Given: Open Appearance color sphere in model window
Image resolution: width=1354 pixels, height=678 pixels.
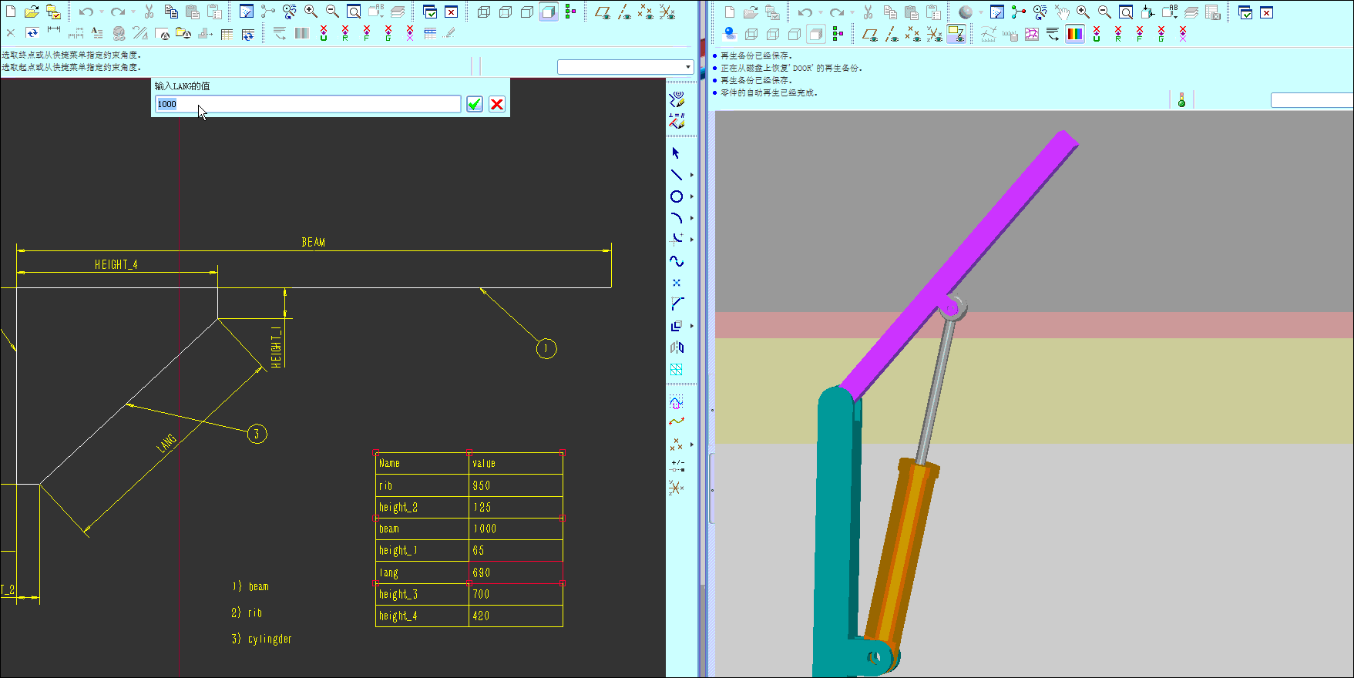Looking at the screenshot, I should click(x=965, y=12).
